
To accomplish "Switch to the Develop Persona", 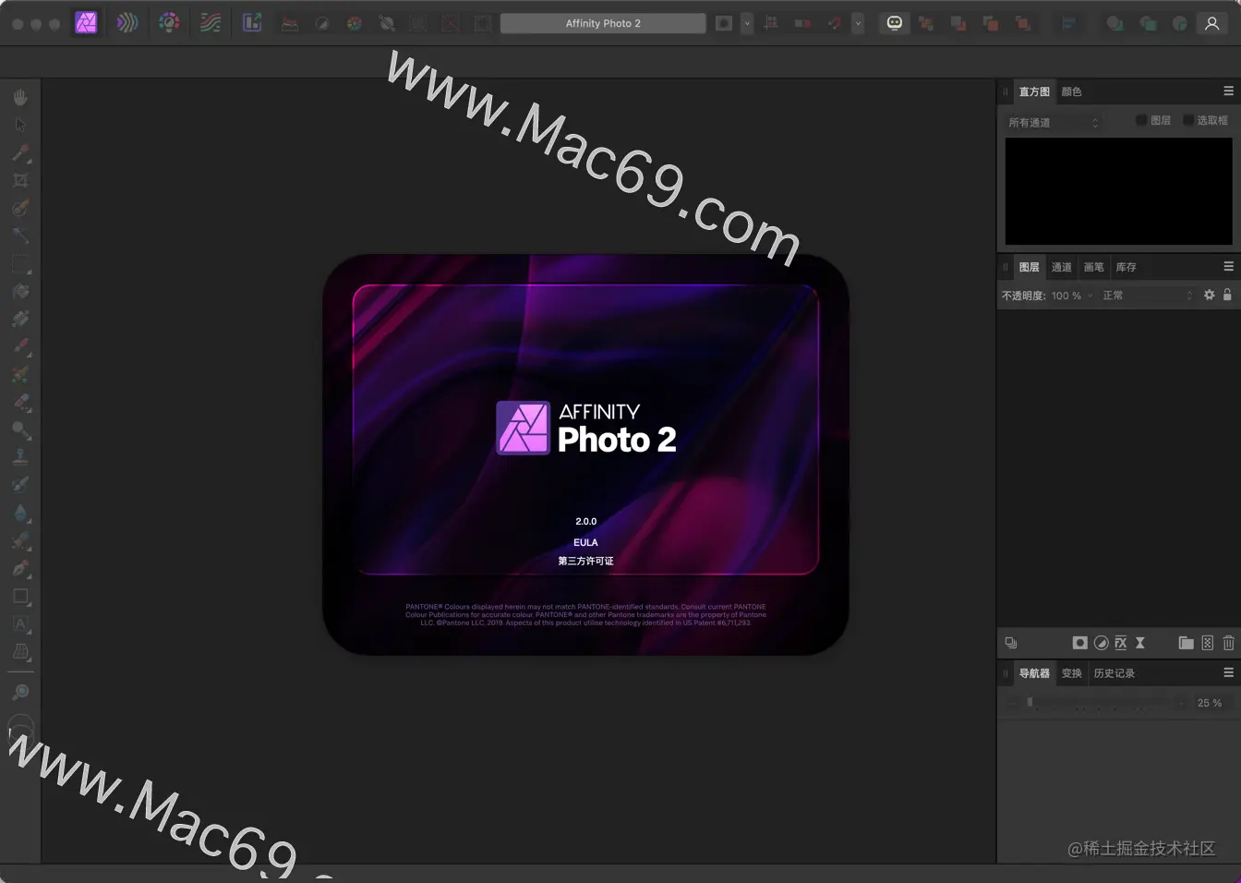I will coord(169,23).
